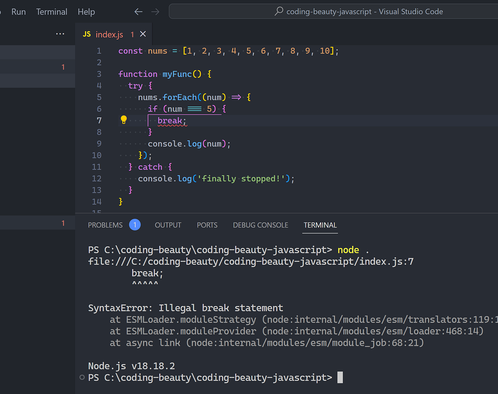
Task: Navigate back using the left arrow
Action: point(138,11)
